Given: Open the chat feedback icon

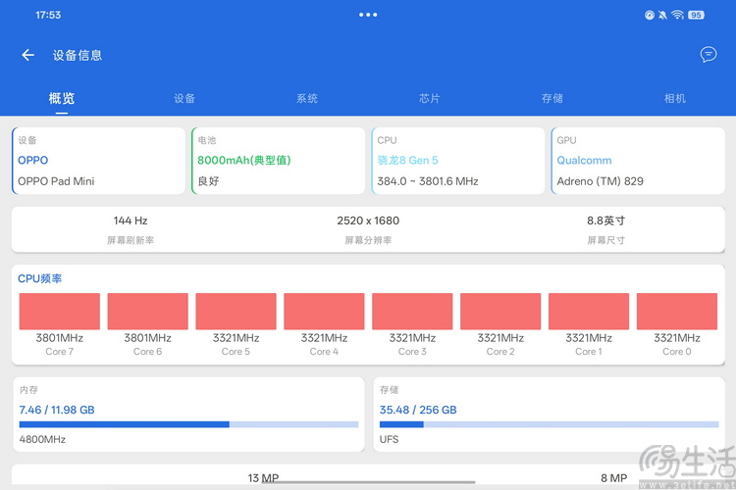Looking at the screenshot, I should tap(709, 55).
